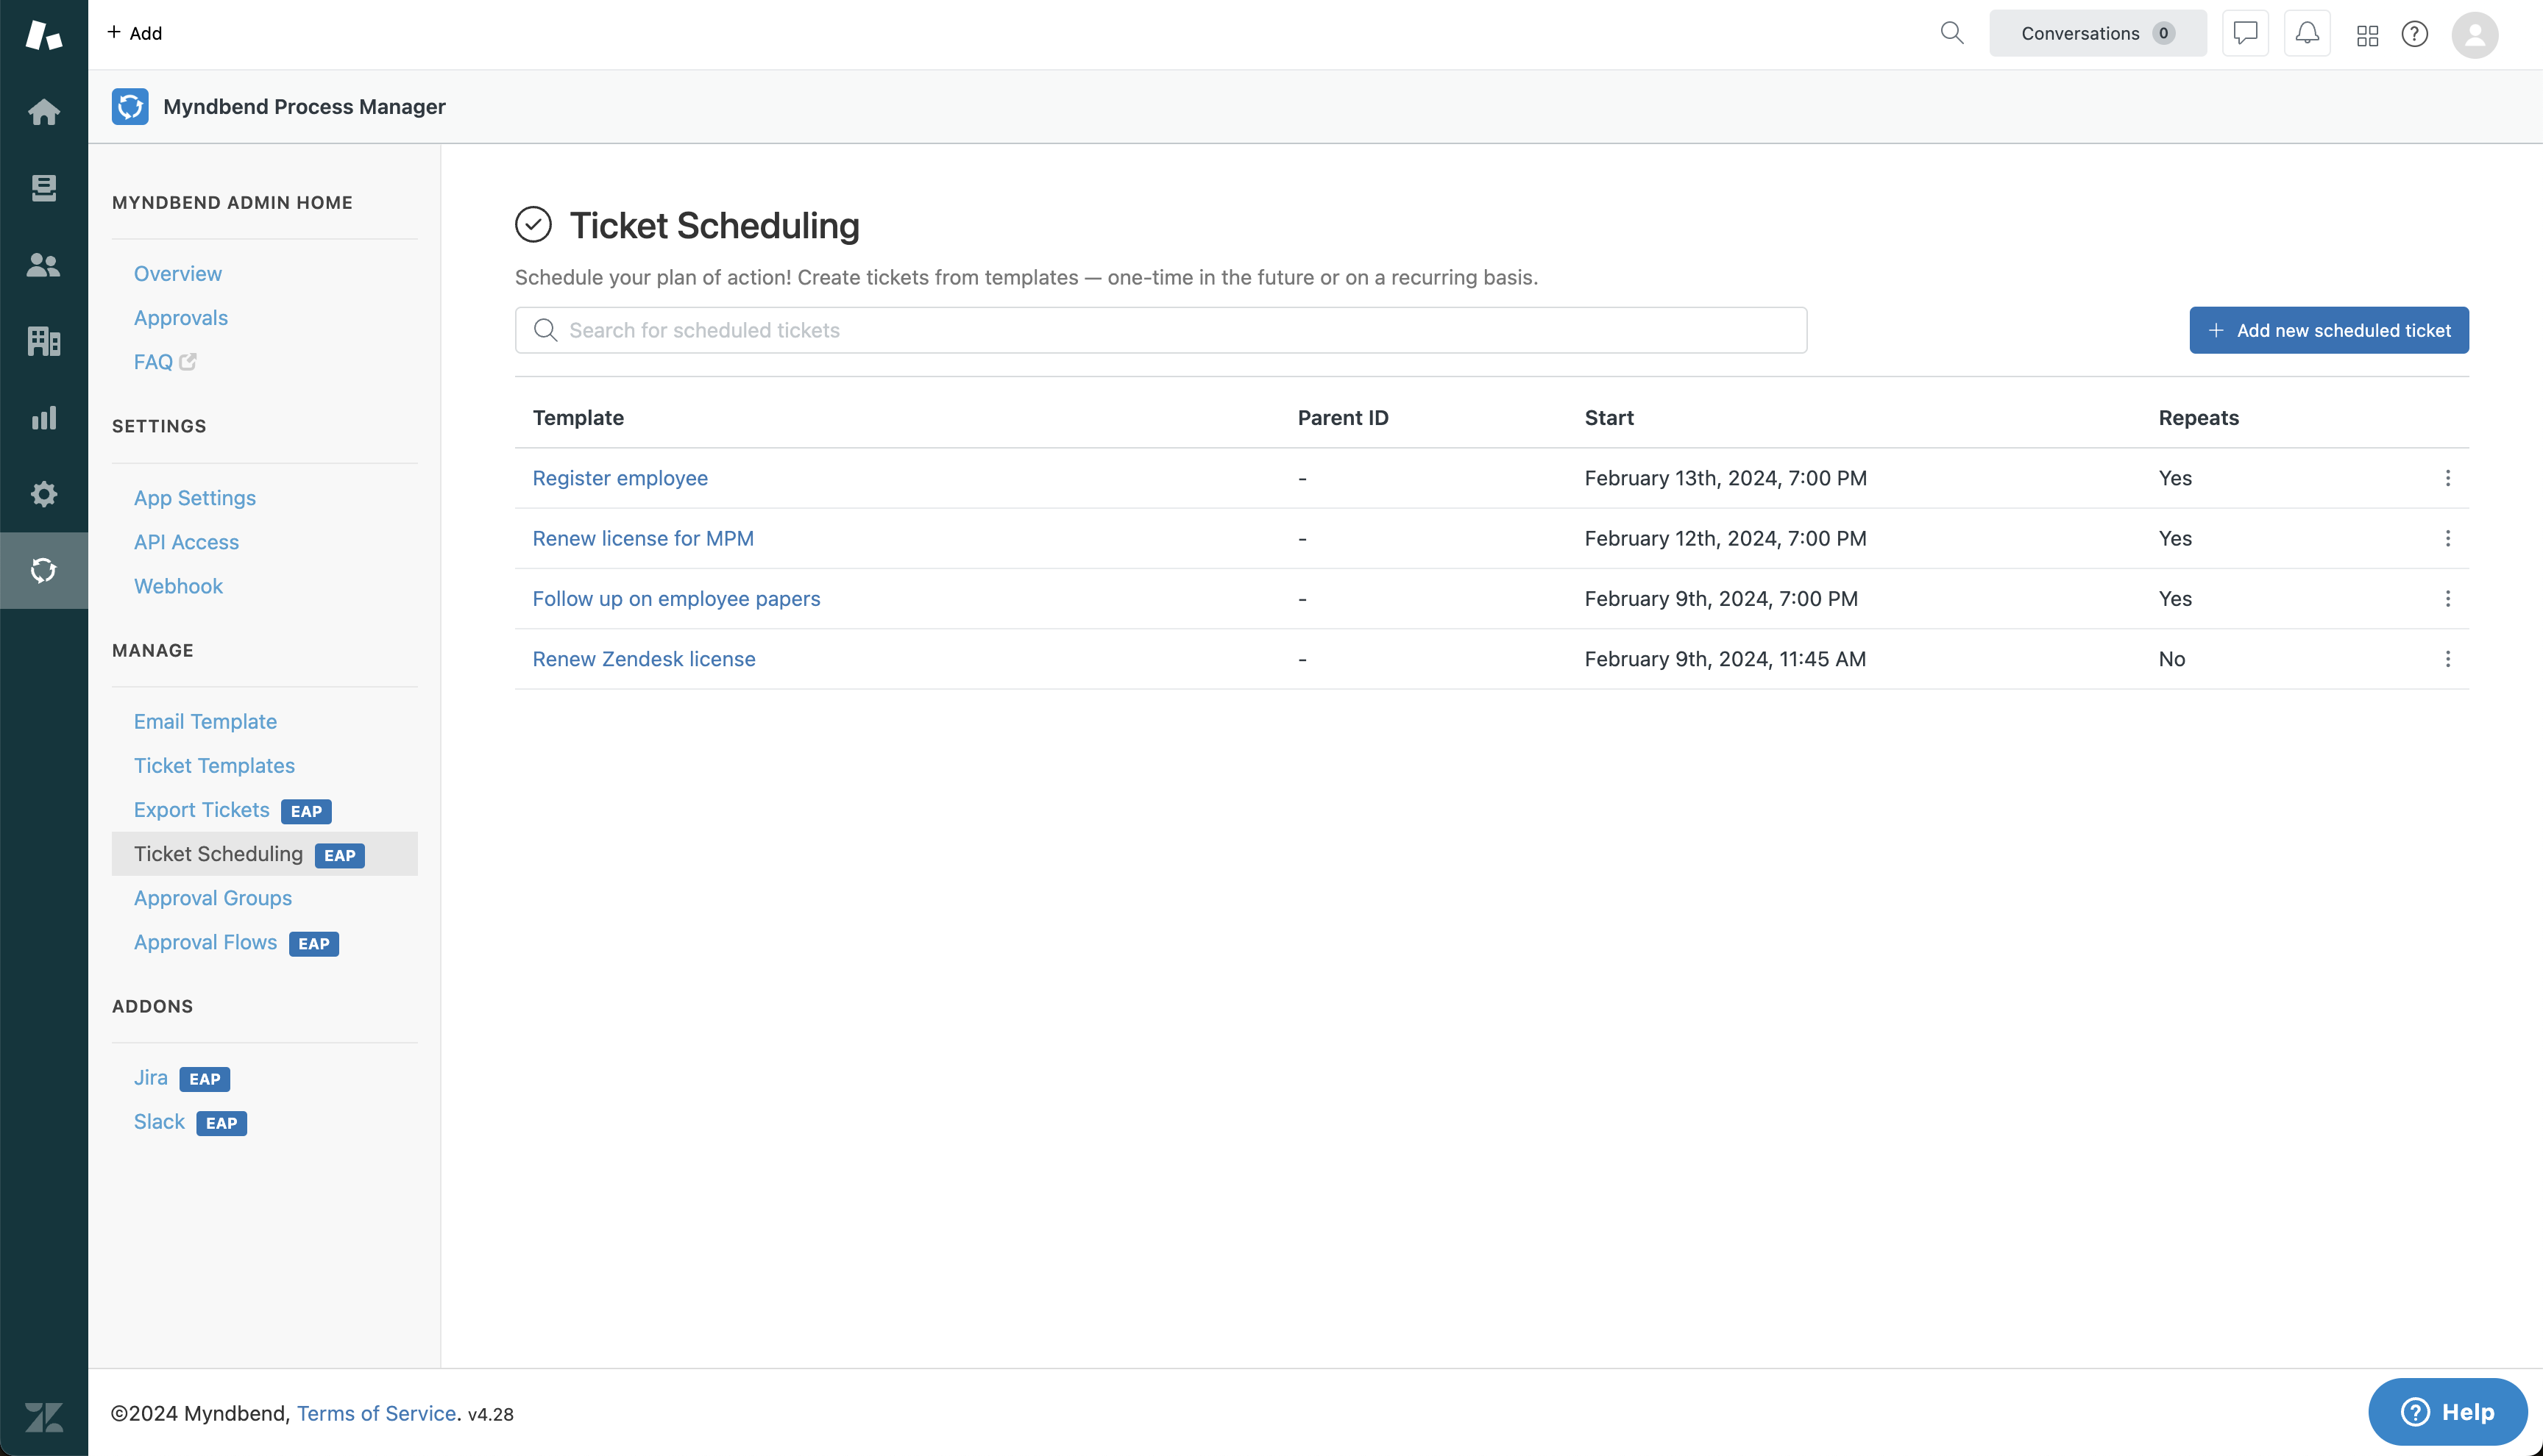The width and height of the screenshot is (2543, 1456).
Task: Open the Organizations building icon
Action: coord(43,341)
